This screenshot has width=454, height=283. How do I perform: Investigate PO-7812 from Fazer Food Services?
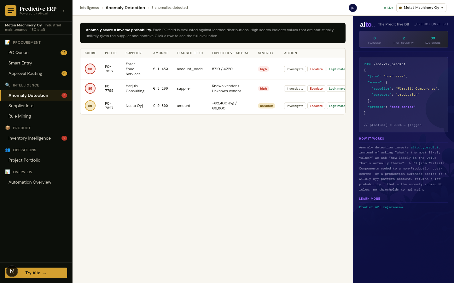click(295, 69)
